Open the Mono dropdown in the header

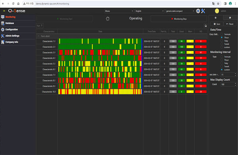[x=119, y=11]
